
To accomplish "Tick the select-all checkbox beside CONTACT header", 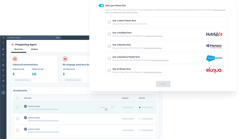I will 18,98.
